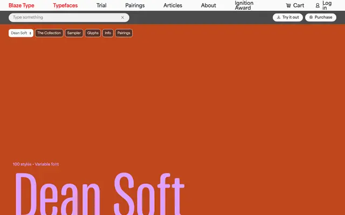Click the Try it out button
Image resolution: width=345 pixels, height=215 pixels.
click(288, 17)
